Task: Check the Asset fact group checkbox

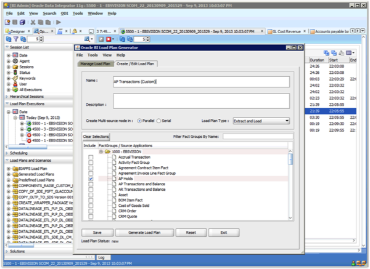Action: [x=91, y=195]
